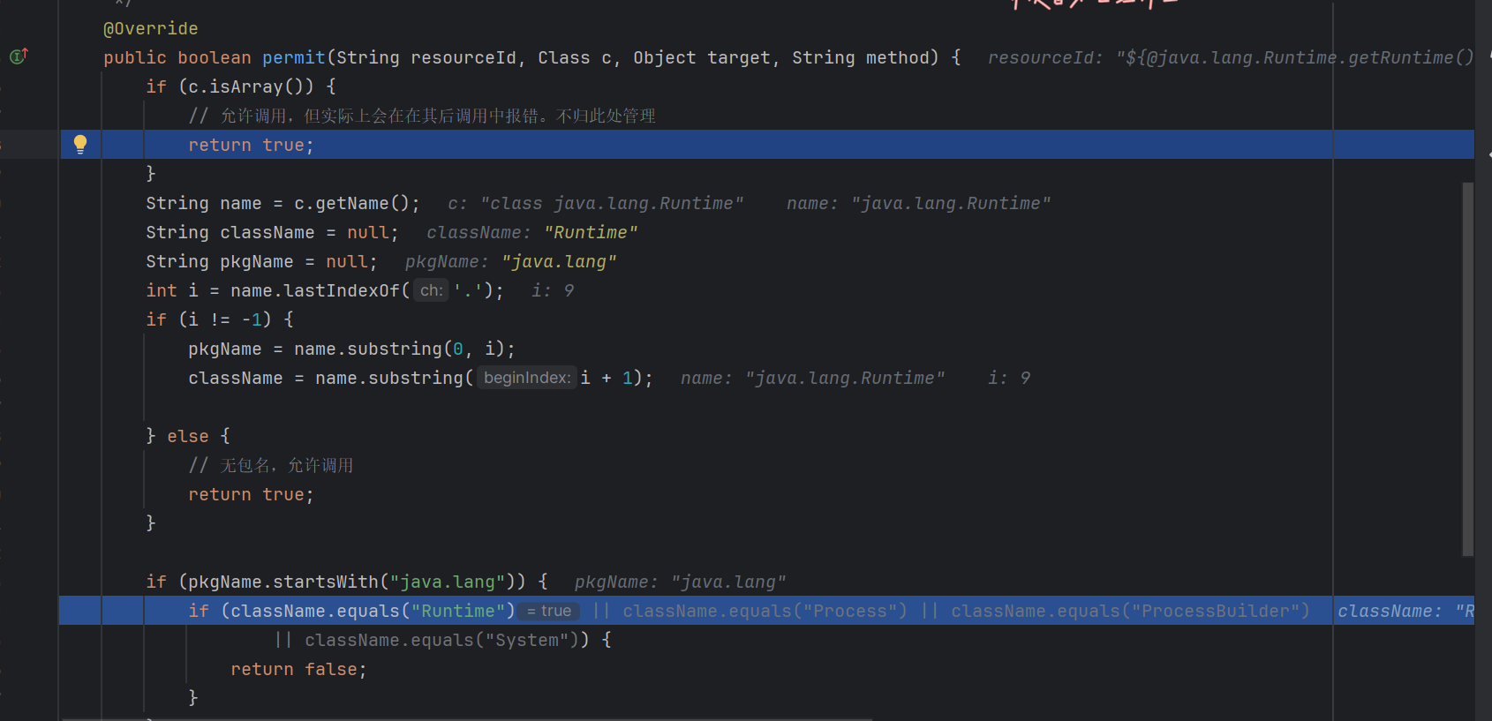Click className.equals("System") expression

pos(441,640)
